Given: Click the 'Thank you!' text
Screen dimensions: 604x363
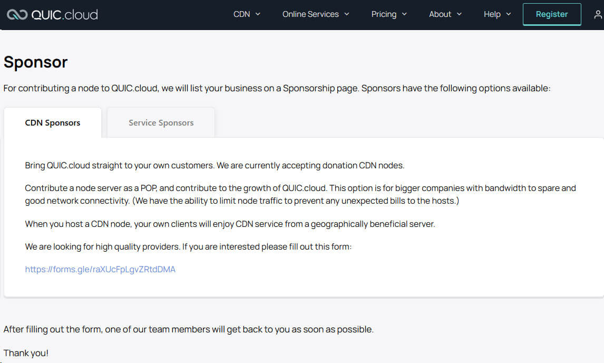Looking at the screenshot, I should point(26,353).
